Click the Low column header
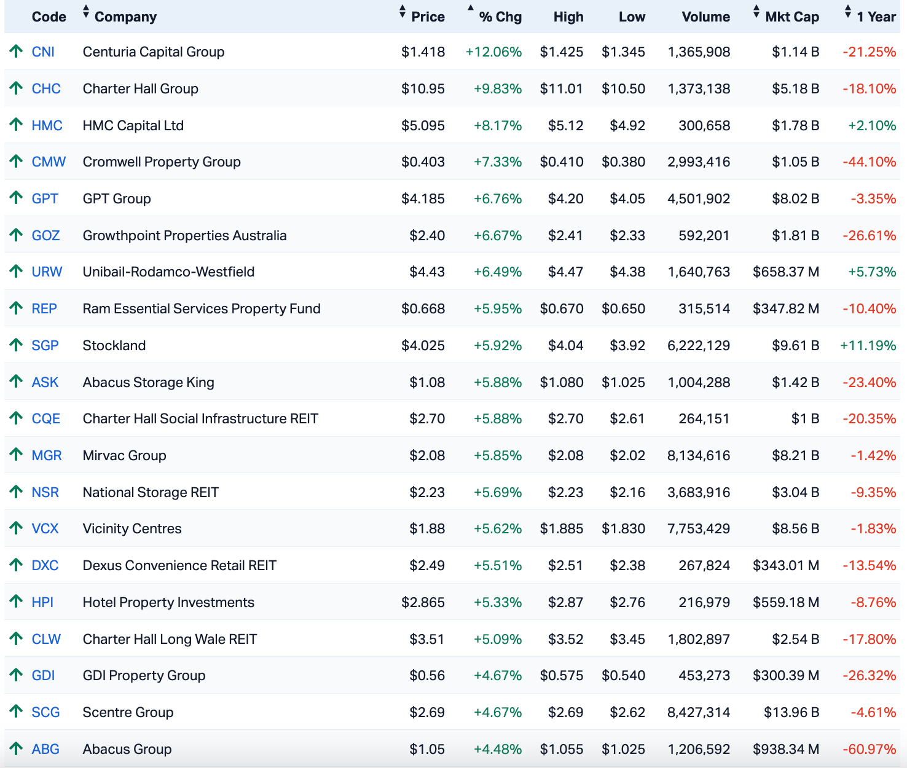The width and height of the screenshot is (907, 768). coord(632,17)
